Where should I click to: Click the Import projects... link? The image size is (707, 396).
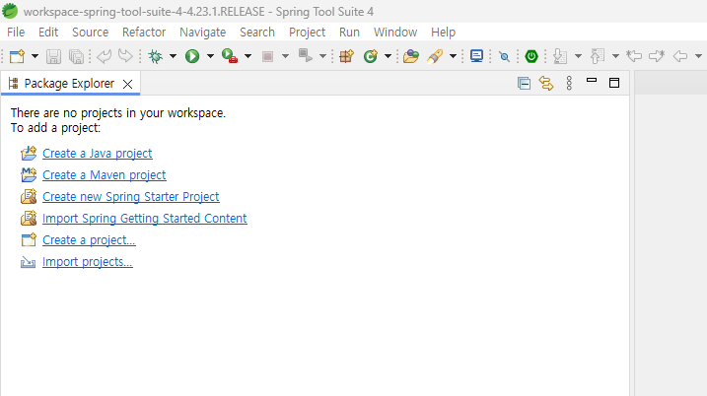[88, 262]
